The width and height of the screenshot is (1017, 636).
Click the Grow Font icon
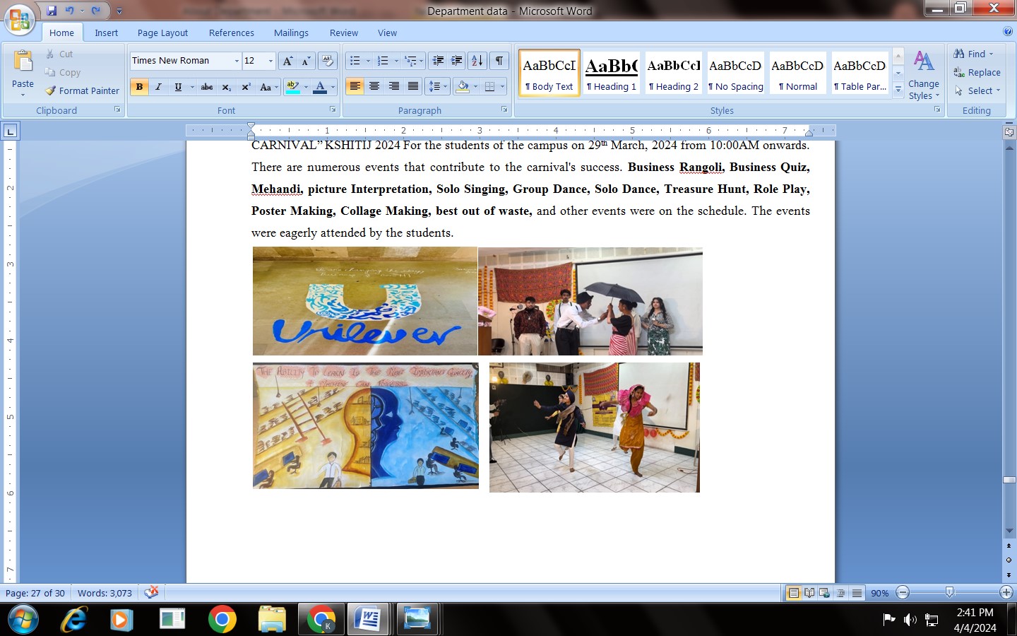(x=287, y=61)
